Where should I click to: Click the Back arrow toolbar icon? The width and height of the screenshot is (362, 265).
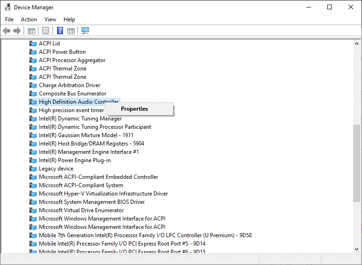click(6, 31)
